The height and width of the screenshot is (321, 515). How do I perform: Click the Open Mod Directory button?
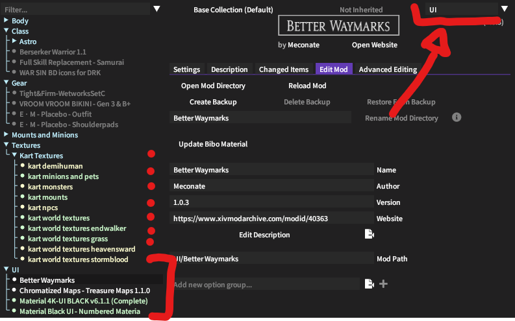click(x=213, y=86)
